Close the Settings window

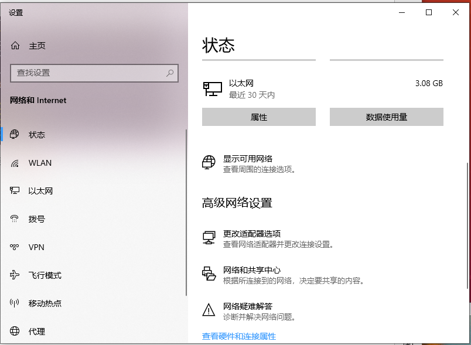click(456, 12)
